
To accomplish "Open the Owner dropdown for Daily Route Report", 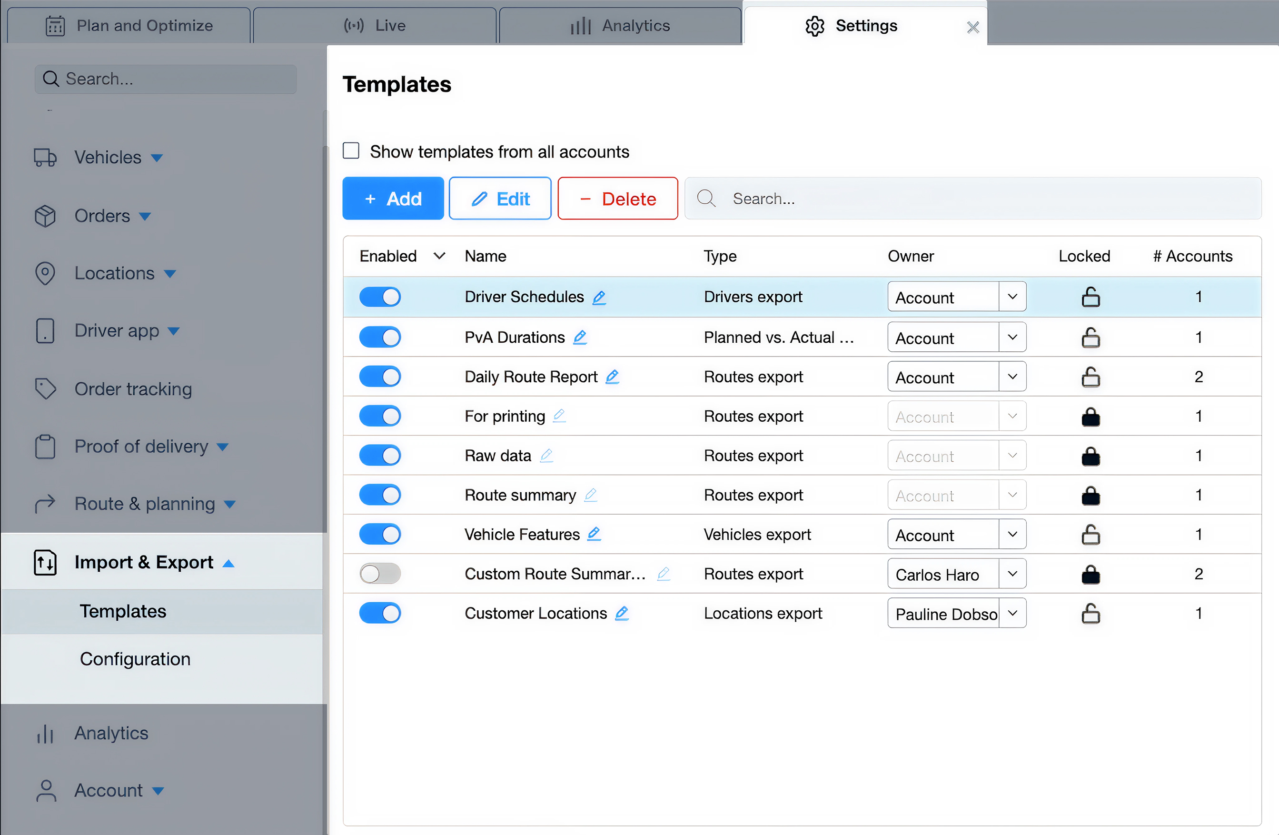I will tap(1012, 377).
